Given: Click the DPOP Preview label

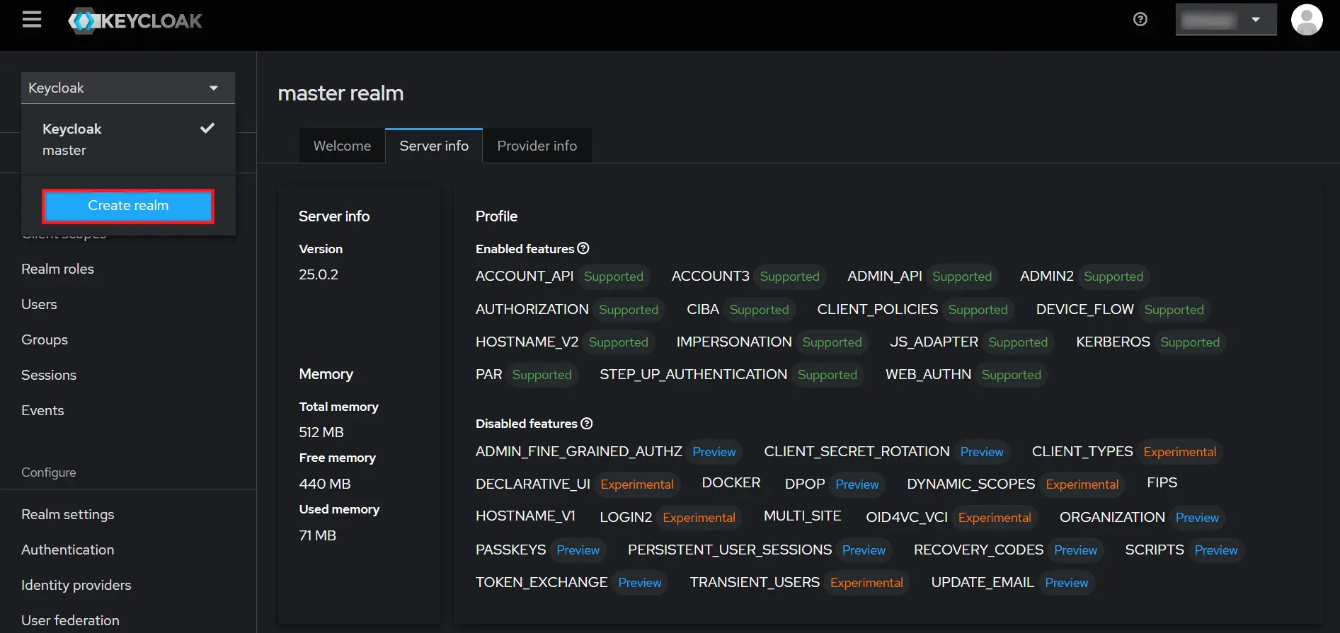Looking at the screenshot, I should click(857, 484).
